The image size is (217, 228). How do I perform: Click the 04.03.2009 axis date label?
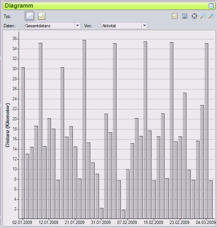point(206,222)
